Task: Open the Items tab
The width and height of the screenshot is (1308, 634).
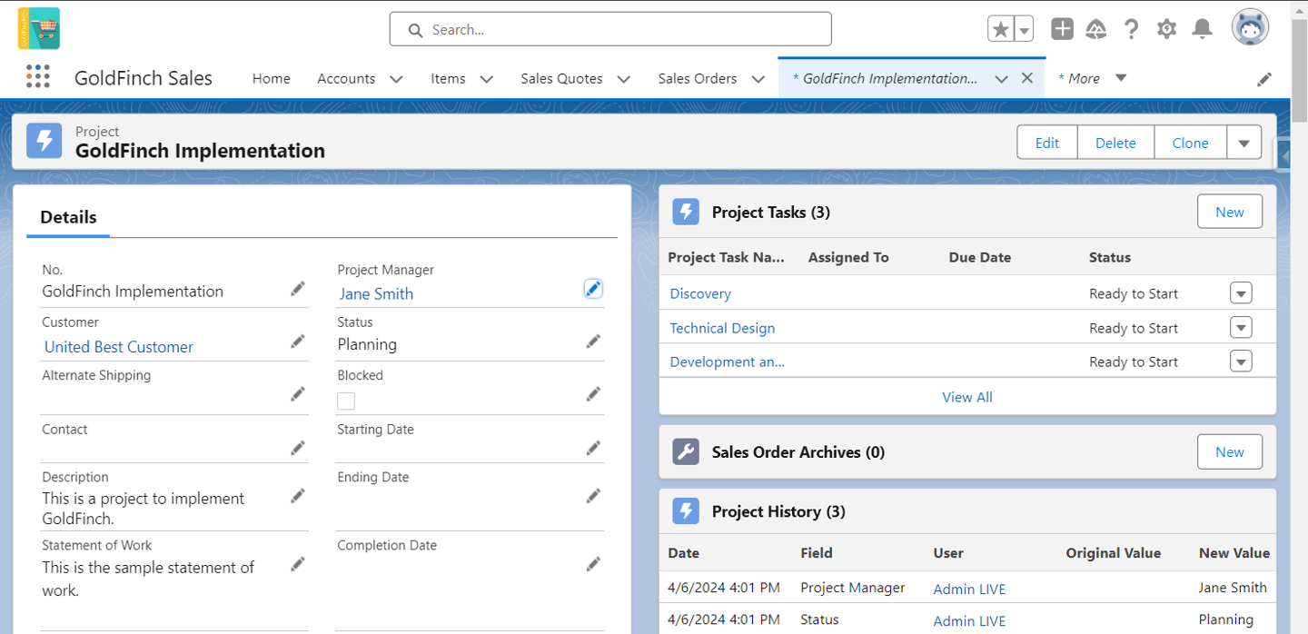Action: pos(448,78)
